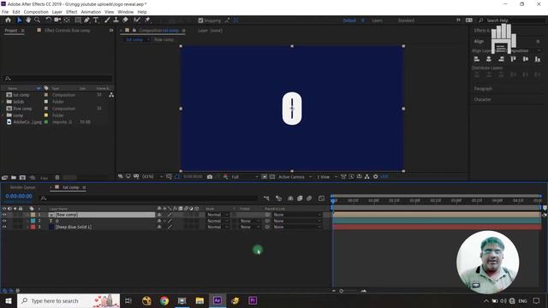
Task: Click the flow comp breadcrumb in viewer
Action: 164,40
